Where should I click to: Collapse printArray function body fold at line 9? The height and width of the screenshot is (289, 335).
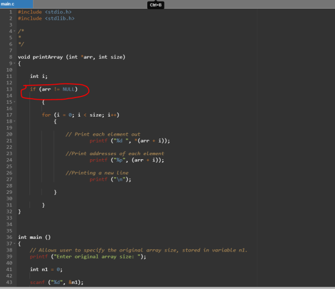point(14,63)
